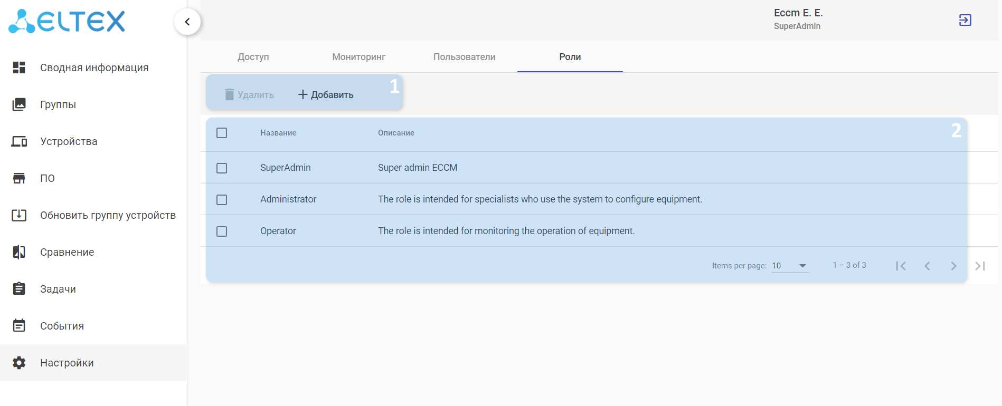Click the logout icon in the header
The image size is (1002, 406).
pyautogui.click(x=965, y=20)
